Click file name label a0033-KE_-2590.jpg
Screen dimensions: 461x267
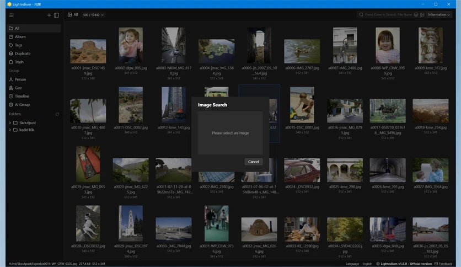coord(302,246)
